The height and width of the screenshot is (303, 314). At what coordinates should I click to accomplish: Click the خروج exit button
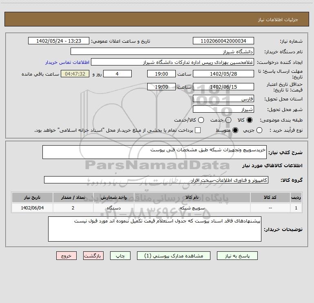click(x=66, y=256)
